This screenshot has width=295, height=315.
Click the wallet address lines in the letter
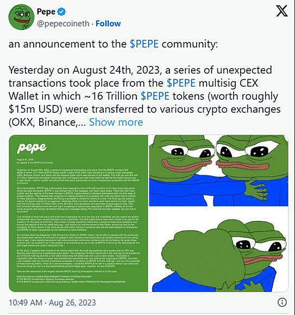[71, 279]
